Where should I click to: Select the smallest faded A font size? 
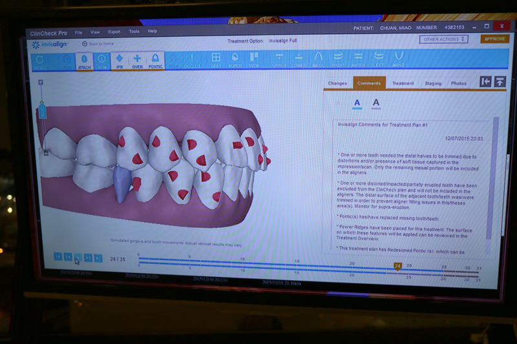pos(338,103)
